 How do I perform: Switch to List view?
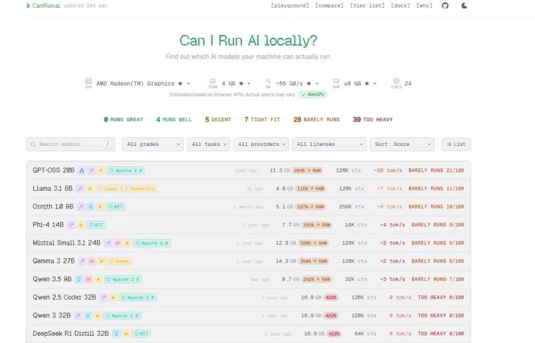click(x=456, y=144)
